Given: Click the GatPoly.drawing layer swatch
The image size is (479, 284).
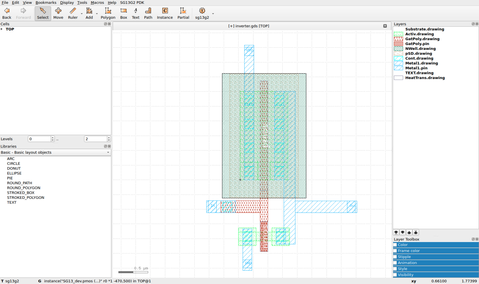Looking at the screenshot, I should (398, 39).
